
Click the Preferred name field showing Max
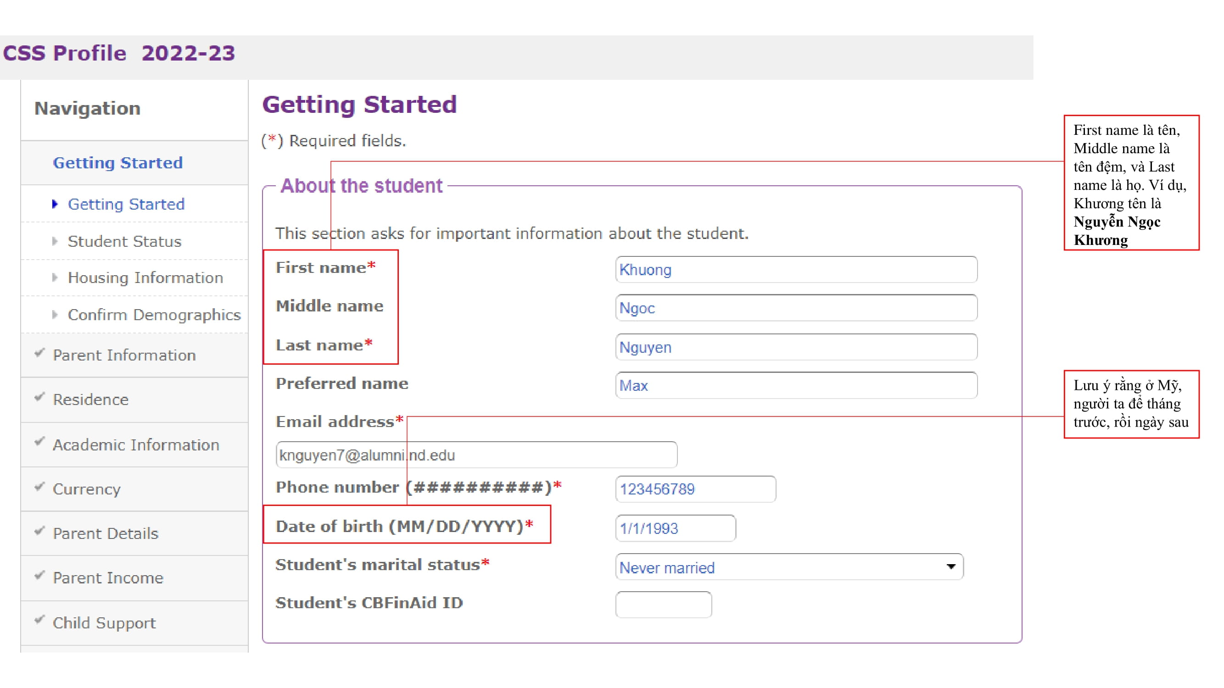point(796,385)
